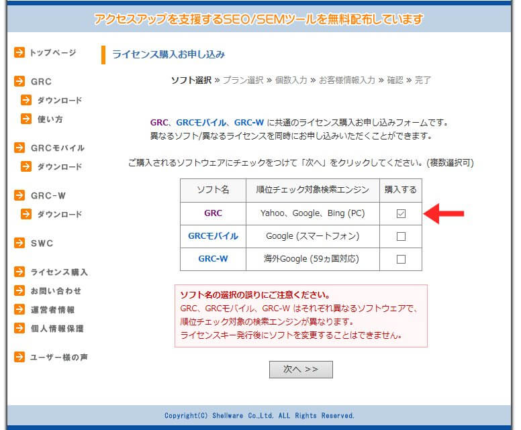Click the arrow icon beside 使い方
This screenshot has height=430, width=521.
pyautogui.click(x=26, y=119)
